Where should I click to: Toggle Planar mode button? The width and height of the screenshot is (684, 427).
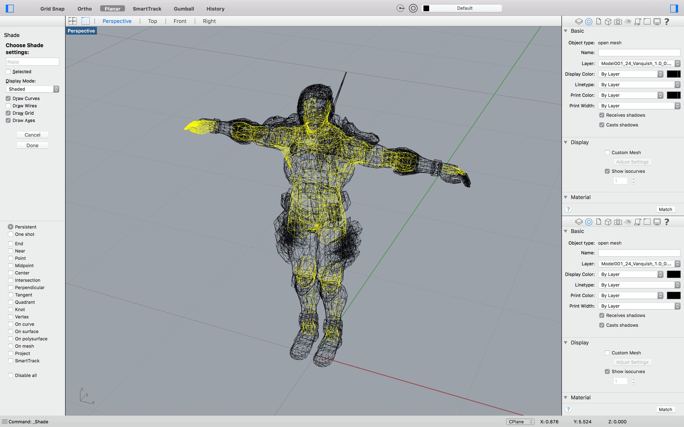click(x=113, y=9)
